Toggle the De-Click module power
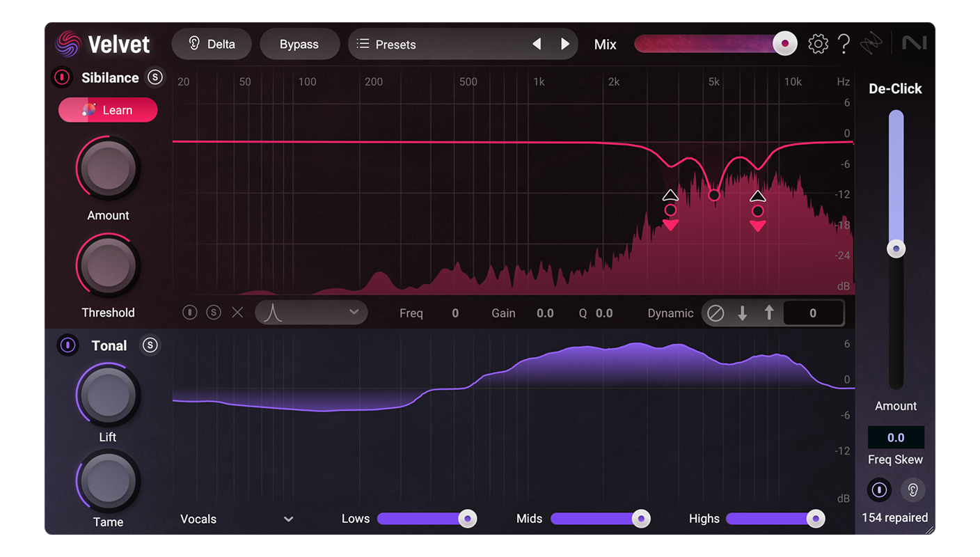The image size is (980, 557). pos(879,490)
